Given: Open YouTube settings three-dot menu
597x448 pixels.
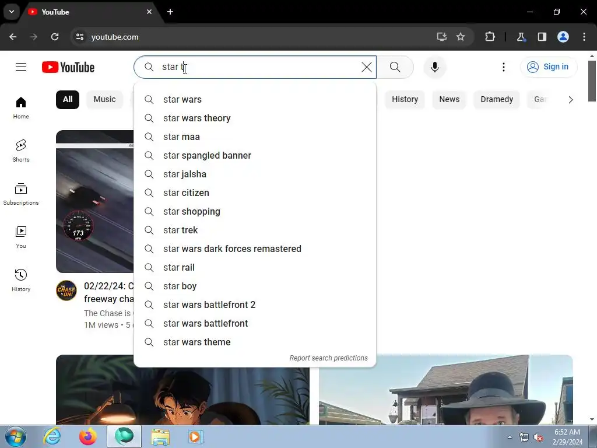Looking at the screenshot, I should (503, 67).
